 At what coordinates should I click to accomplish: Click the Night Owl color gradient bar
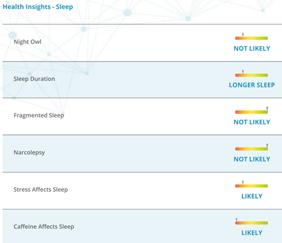click(x=251, y=38)
